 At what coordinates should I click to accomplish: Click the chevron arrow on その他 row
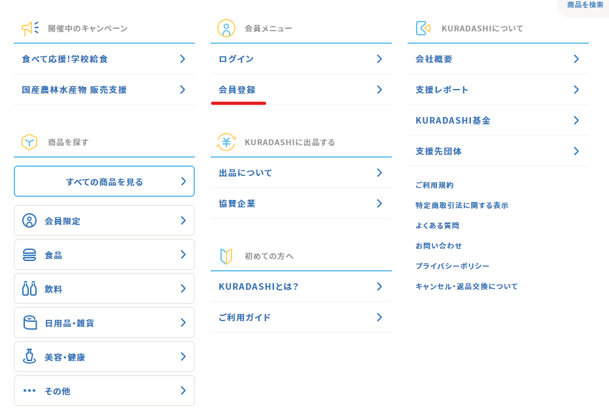[x=183, y=390]
